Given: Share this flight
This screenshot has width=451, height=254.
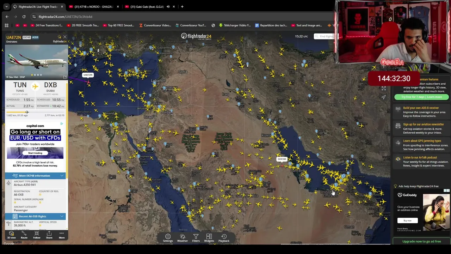Looking at the screenshot, I should (x=49, y=235).
